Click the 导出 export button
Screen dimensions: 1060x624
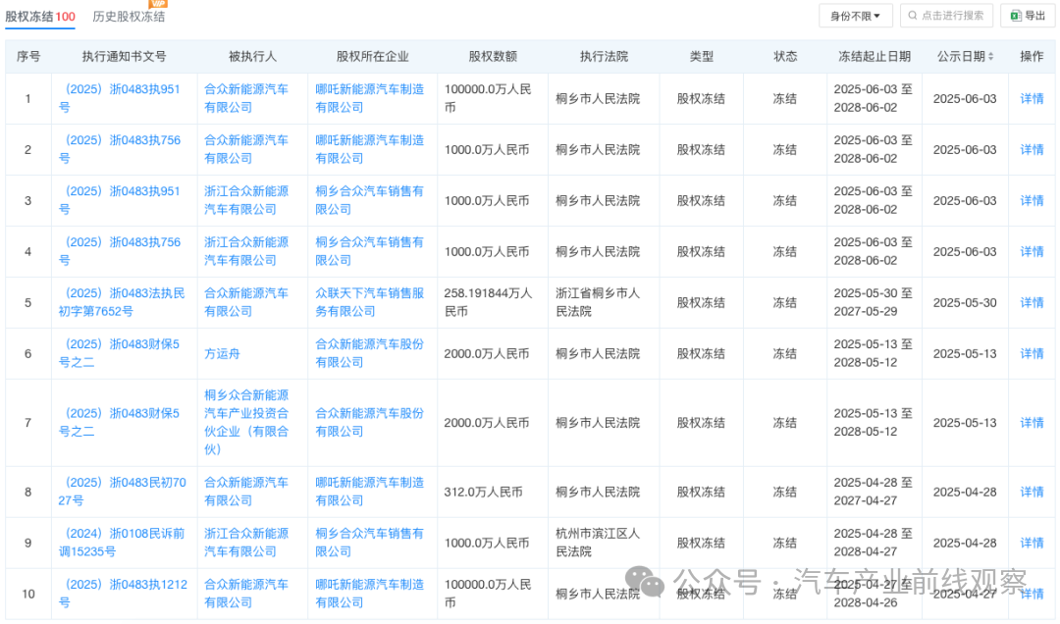click(x=1027, y=16)
